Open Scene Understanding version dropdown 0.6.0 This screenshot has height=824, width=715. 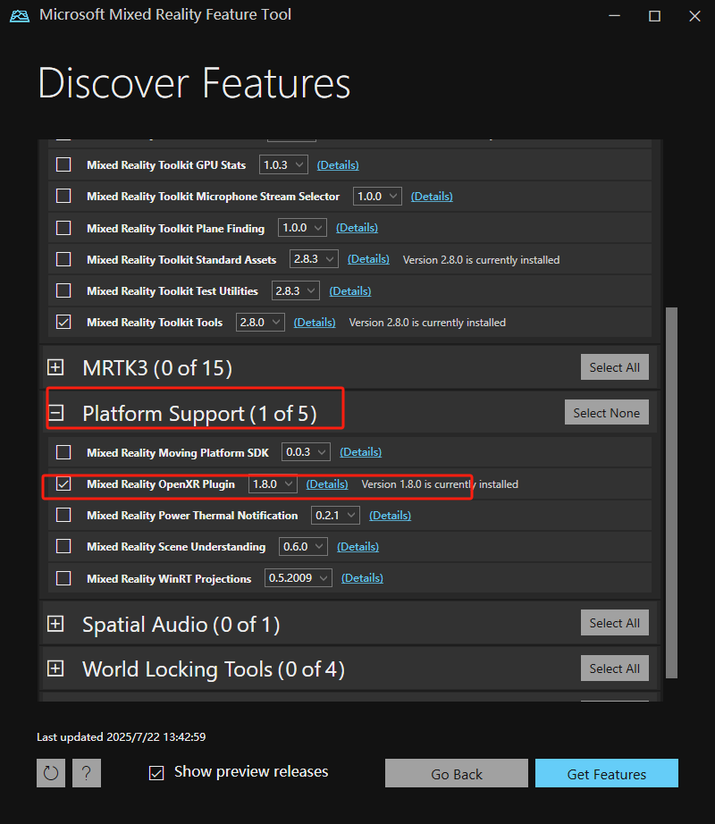coord(303,547)
